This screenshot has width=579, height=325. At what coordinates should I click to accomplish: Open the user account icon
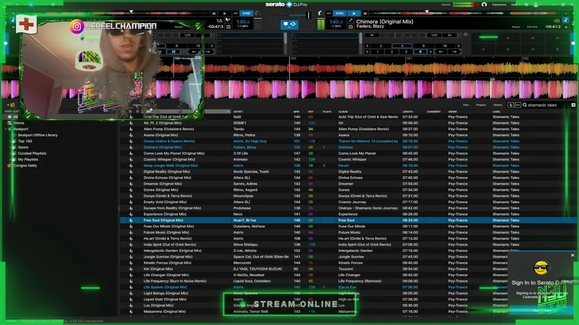point(536,5)
